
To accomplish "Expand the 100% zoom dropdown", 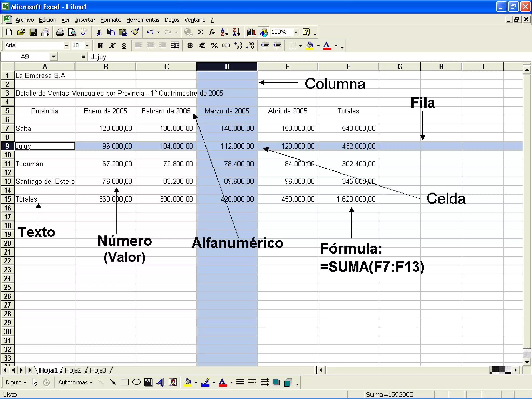I will pyautogui.click(x=296, y=32).
